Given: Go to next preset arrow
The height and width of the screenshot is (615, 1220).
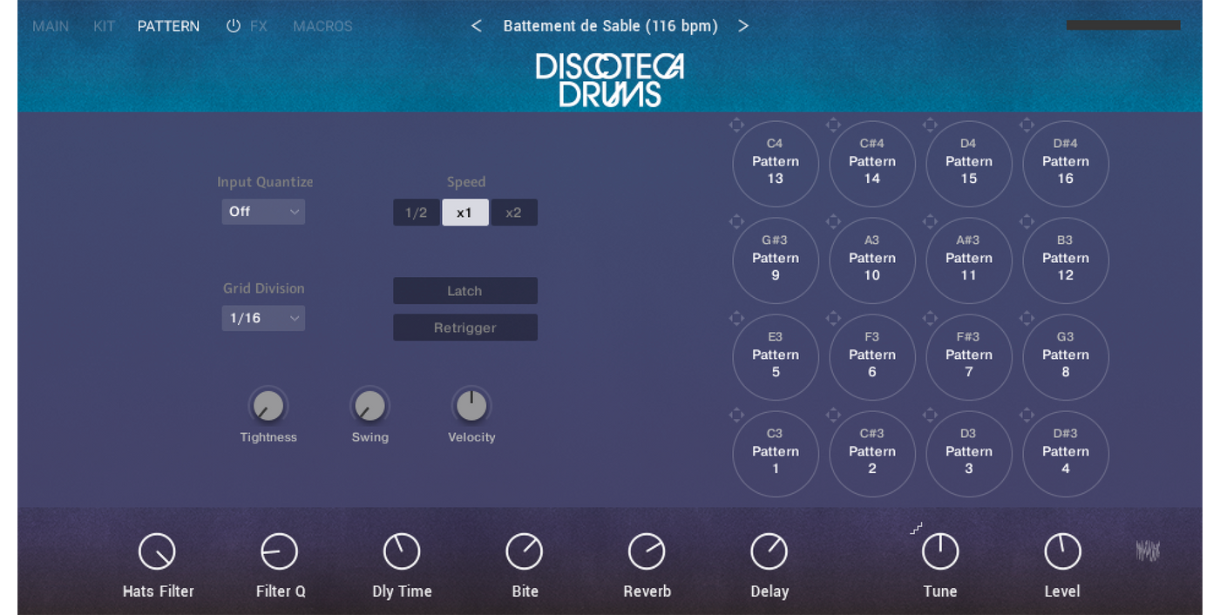Looking at the screenshot, I should 743,26.
